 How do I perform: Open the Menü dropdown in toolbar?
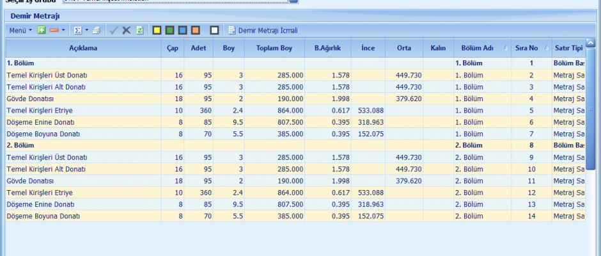tap(20, 30)
